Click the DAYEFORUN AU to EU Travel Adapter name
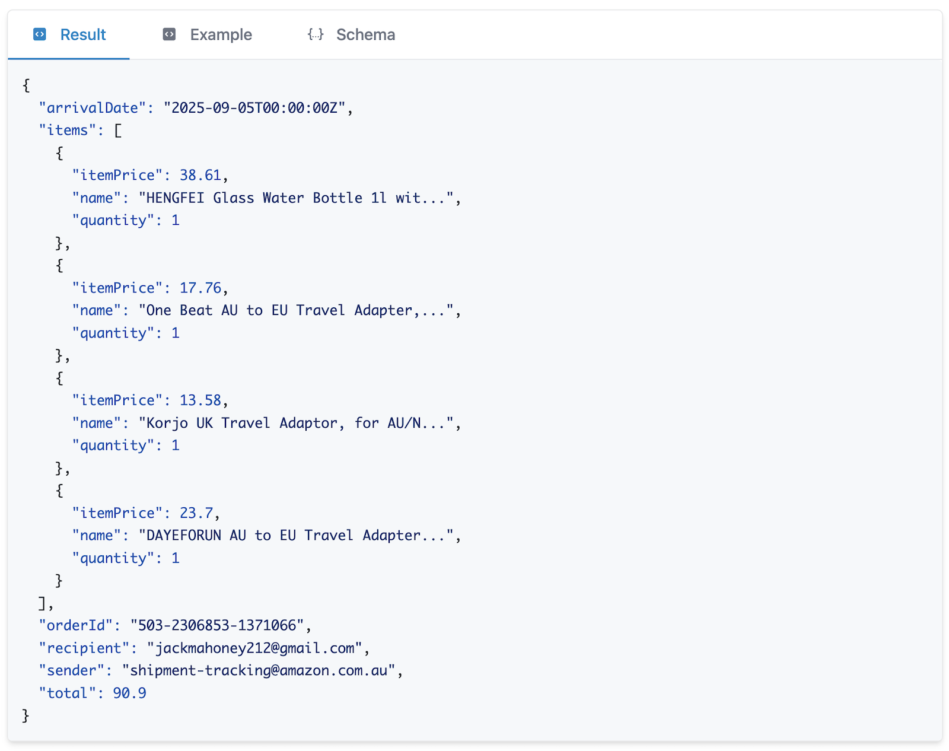This screenshot has width=949, height=751. pyautogui.click(x=296, y=536)
